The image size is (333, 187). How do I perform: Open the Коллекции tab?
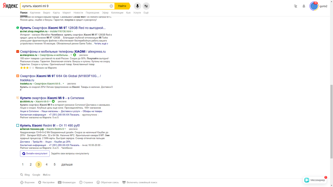coord(117,13)
